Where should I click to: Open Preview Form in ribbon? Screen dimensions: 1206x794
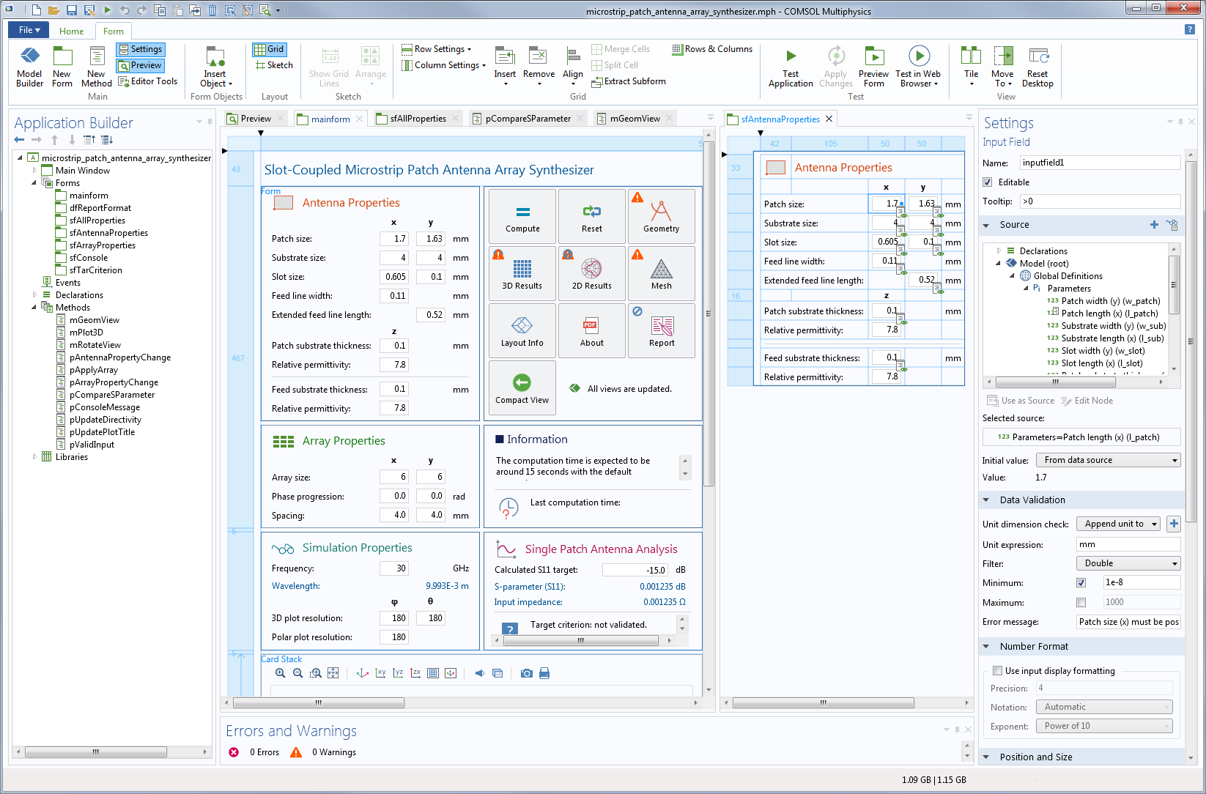(x=873, y=67)
